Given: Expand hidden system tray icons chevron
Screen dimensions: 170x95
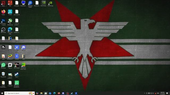Looking at the screenshot, I should coord(145,93).
